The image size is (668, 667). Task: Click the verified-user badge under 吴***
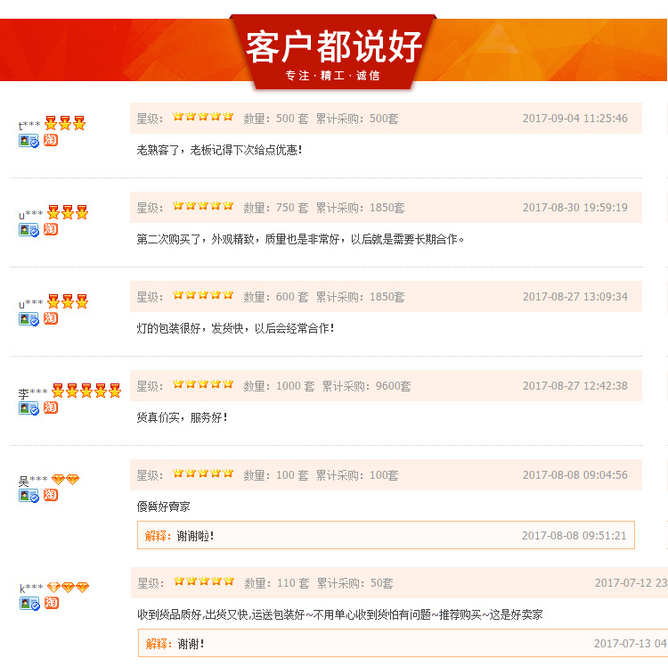[x=29, y=496]
